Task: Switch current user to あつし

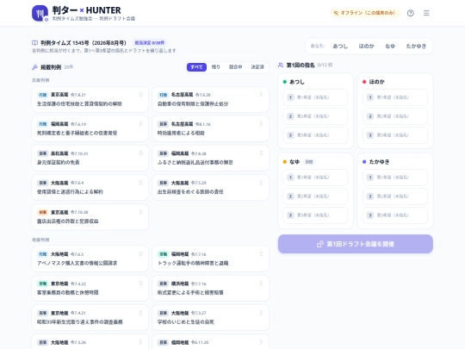Action: 340,47
